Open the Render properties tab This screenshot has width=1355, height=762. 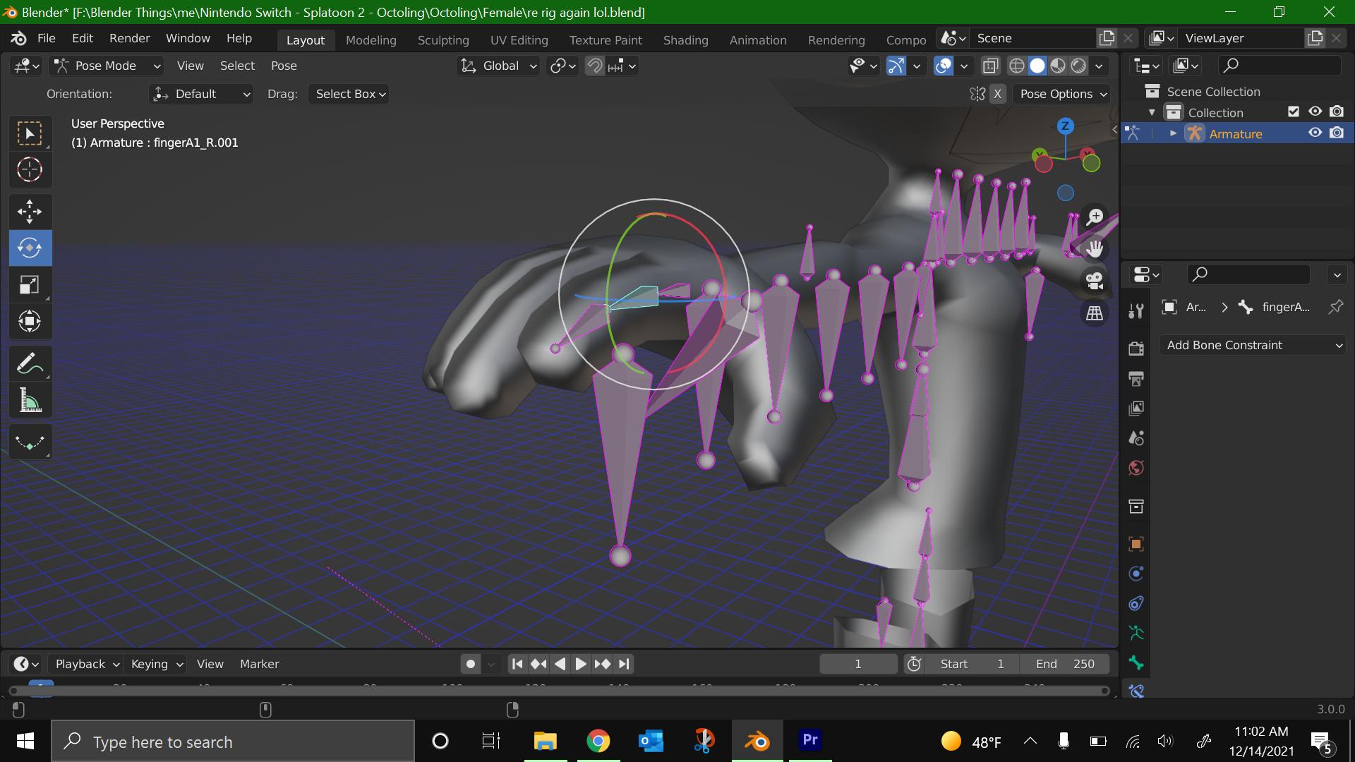(1136, 349)
